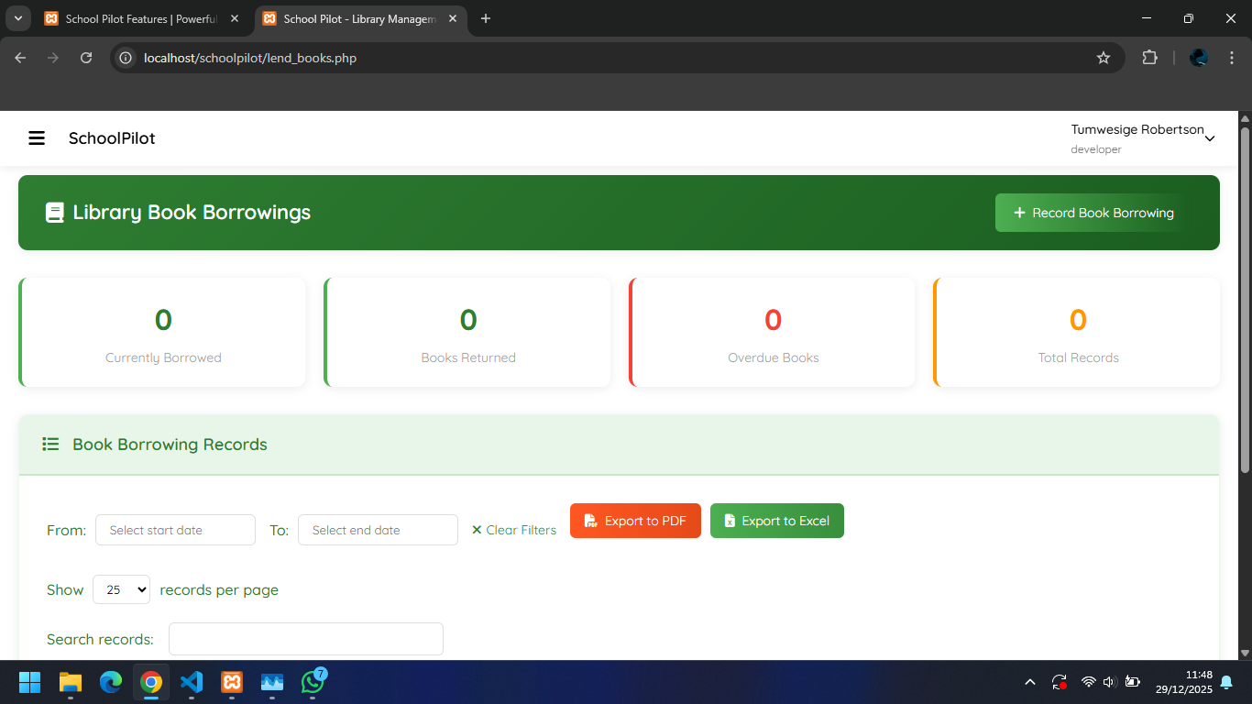
Task: Open WhatsApp from the taskbar
Action: point(313,682)
